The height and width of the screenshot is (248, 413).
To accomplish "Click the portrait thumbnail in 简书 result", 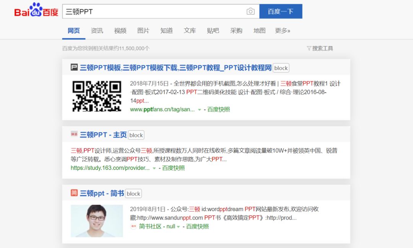I will pos(97,221).
